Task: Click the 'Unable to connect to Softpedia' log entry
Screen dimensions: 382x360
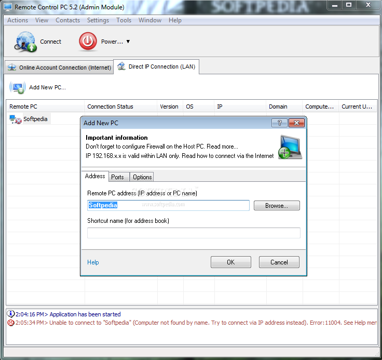Action: [x=196, y=323]
